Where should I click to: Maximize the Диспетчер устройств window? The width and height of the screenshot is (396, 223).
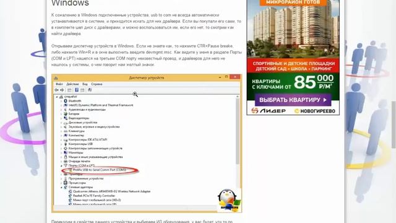(226, 77)
